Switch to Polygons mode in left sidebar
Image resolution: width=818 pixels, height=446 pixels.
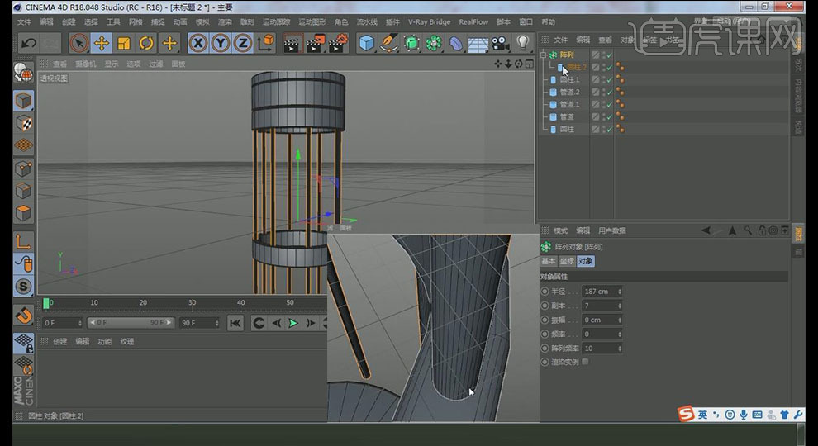click(x=23, y=213)
